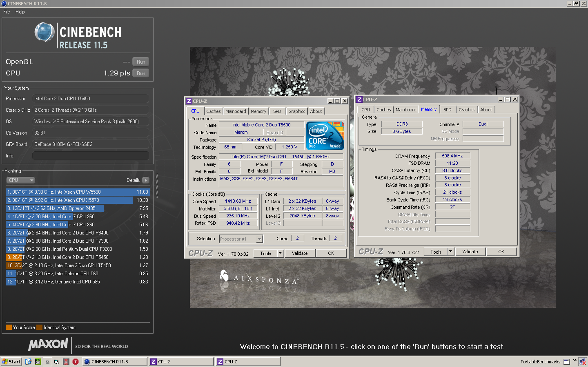Click the Cinebench title bar app icon

(4, 3)
